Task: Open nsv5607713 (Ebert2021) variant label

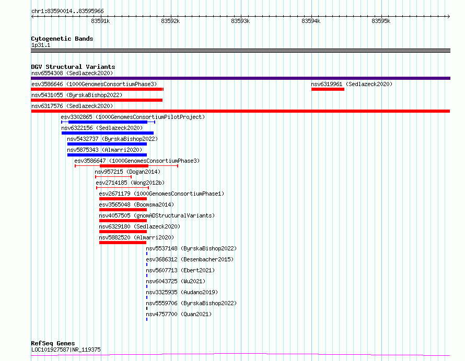Action: point(180,270)
